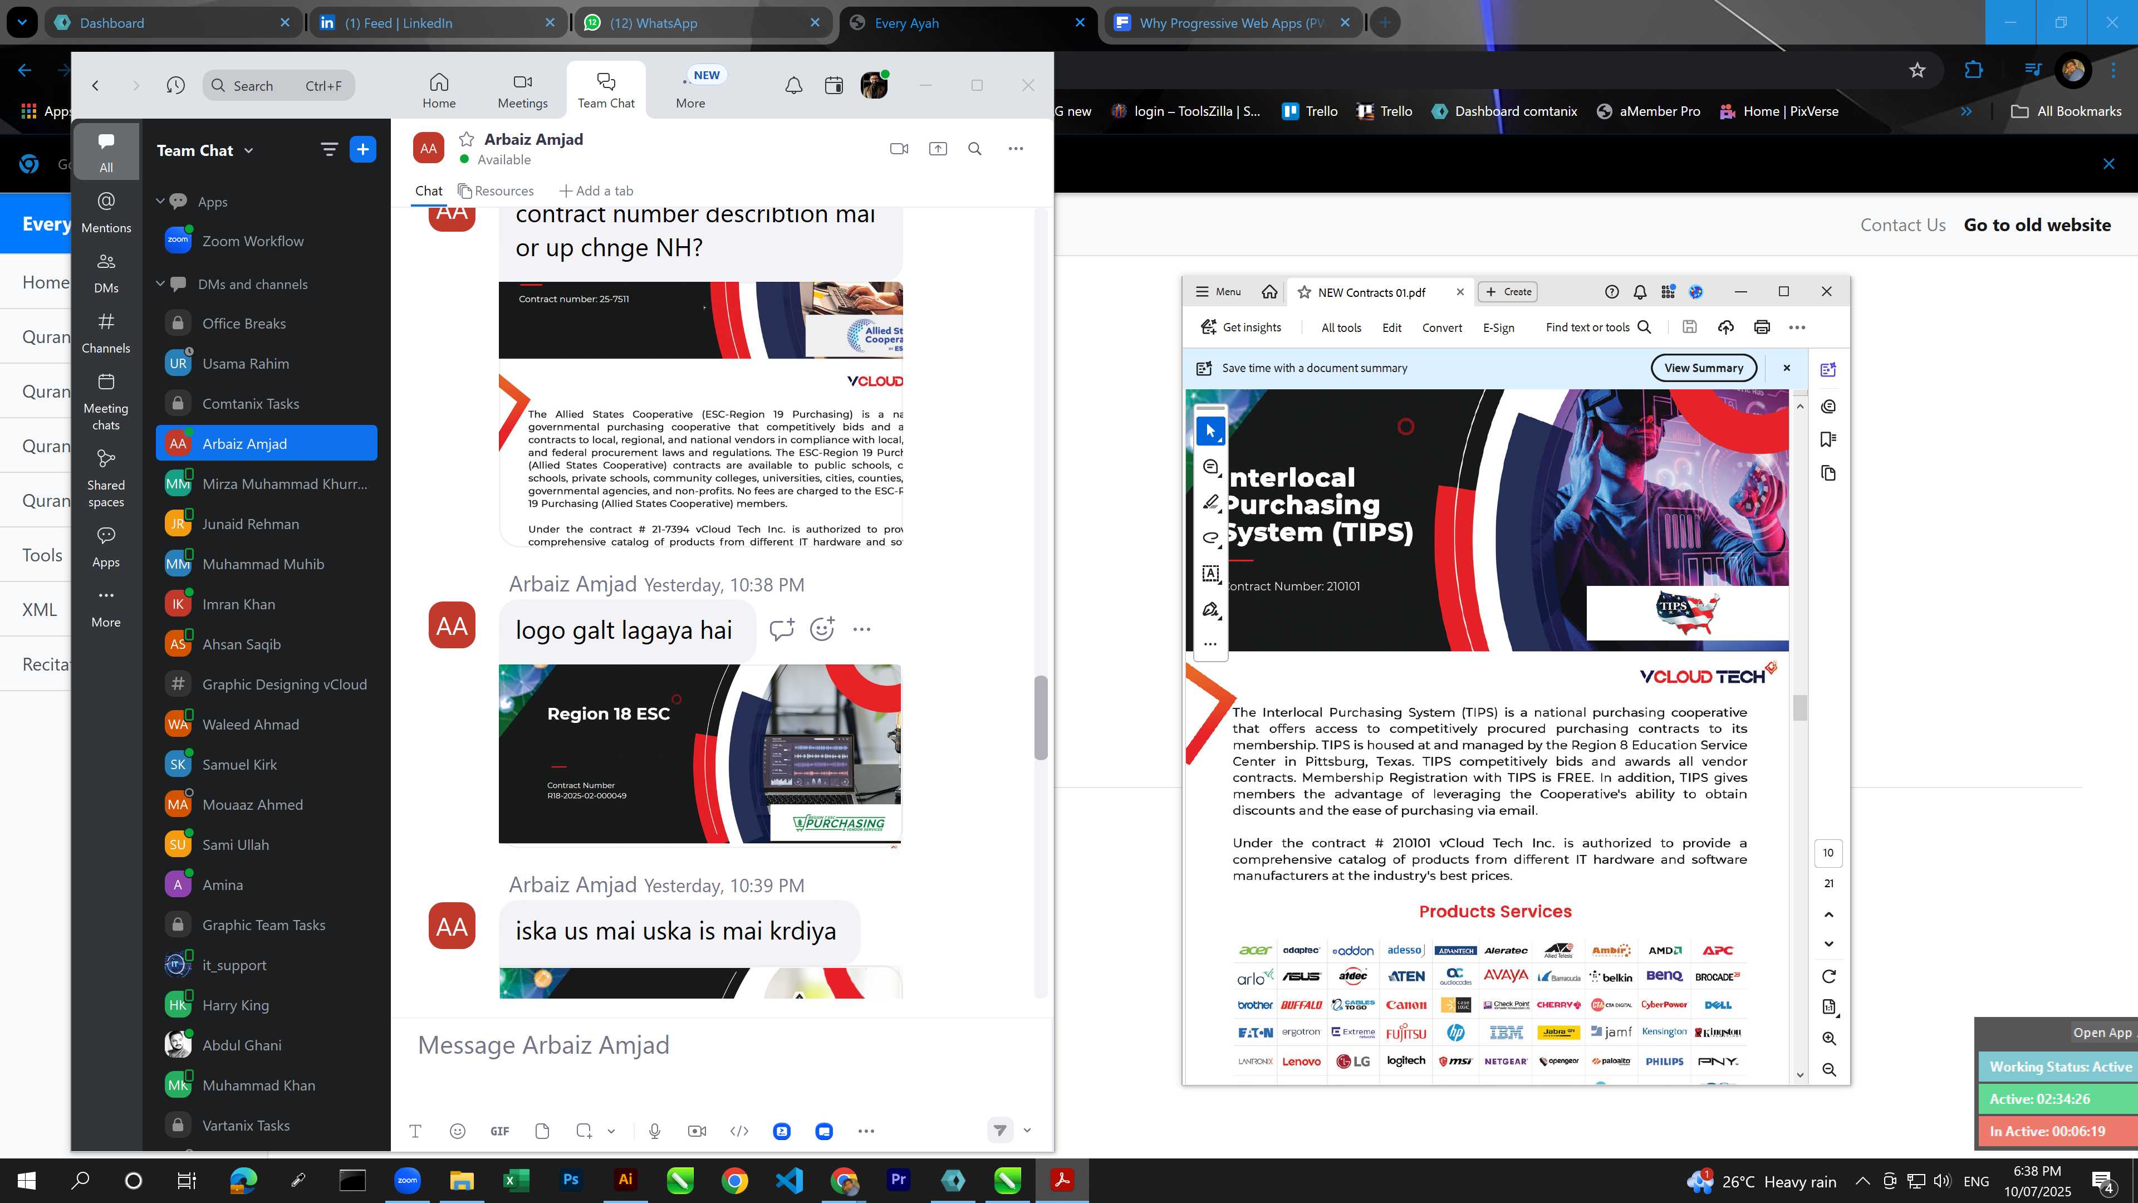Select Channels in Zoom sidebar
2138x1203 pixels.
tap(106, 333)
